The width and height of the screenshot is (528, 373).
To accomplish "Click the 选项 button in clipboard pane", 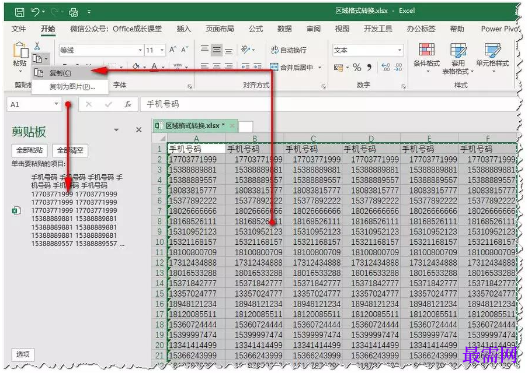I will [23, 354].
